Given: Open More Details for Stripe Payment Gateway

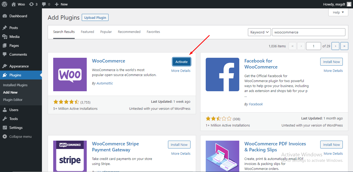Looking at the screenshot, I should click(181, 153).
